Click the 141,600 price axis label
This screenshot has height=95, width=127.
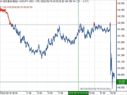121,42
